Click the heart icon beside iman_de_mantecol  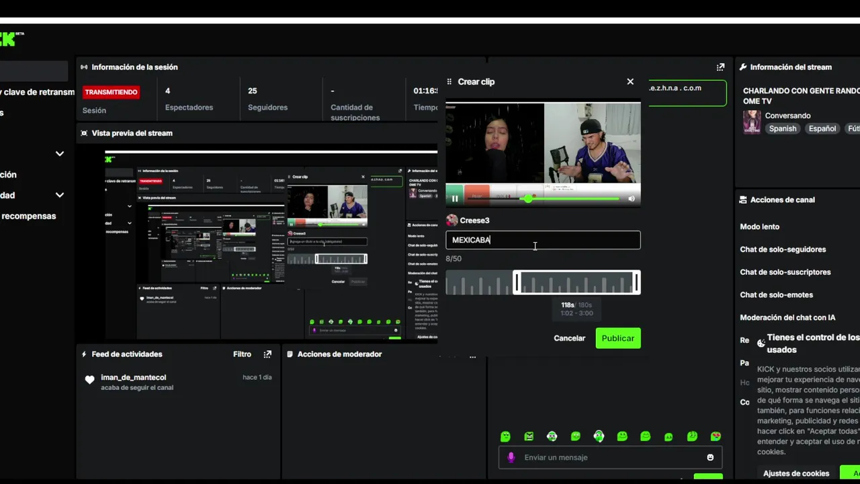pyautogui.click(x=89, y=380)
